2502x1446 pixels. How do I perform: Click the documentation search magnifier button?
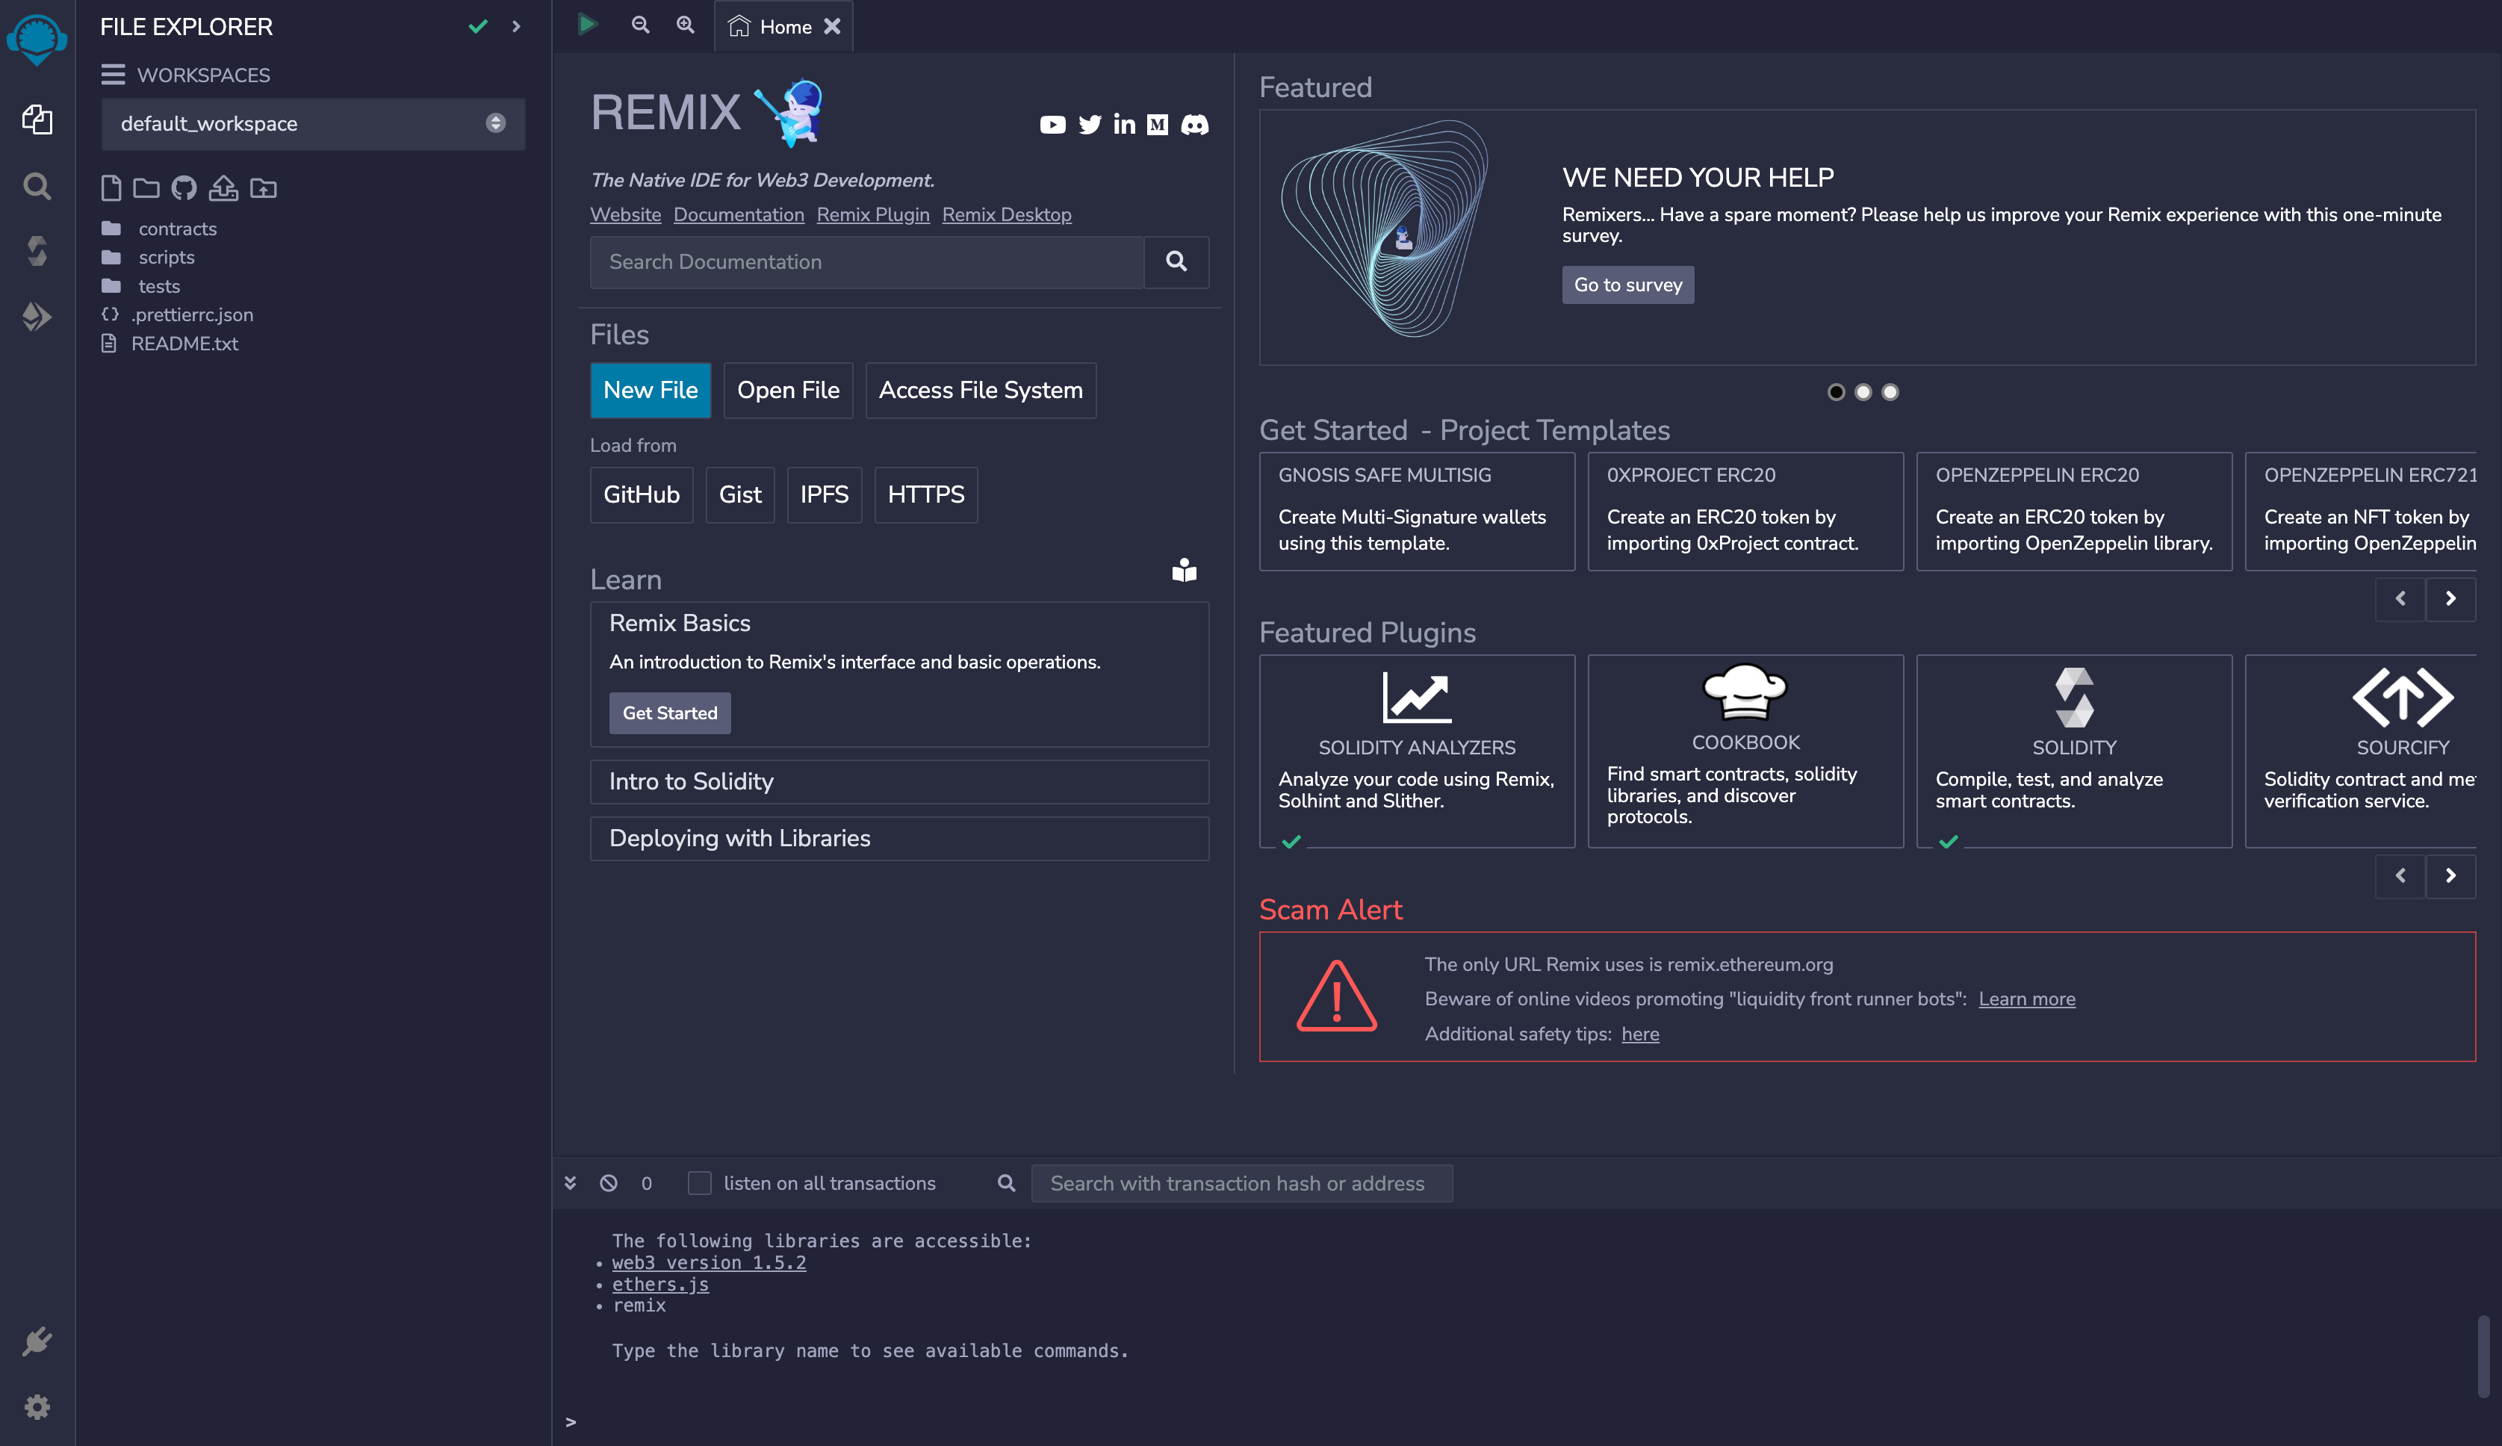pos(1176,261)
